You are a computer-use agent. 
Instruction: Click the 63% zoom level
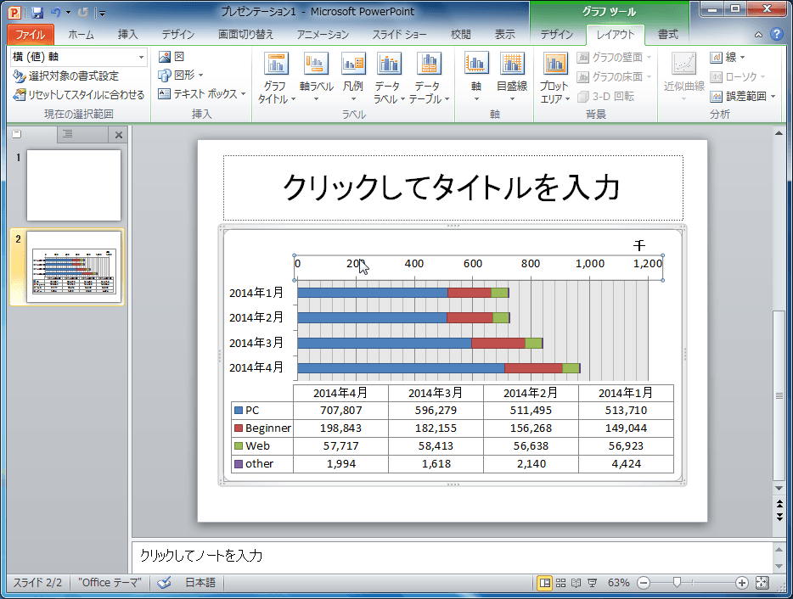(x=618, y=583)
